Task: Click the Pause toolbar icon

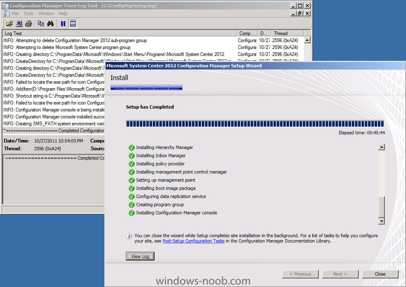Action: (63, 24)
